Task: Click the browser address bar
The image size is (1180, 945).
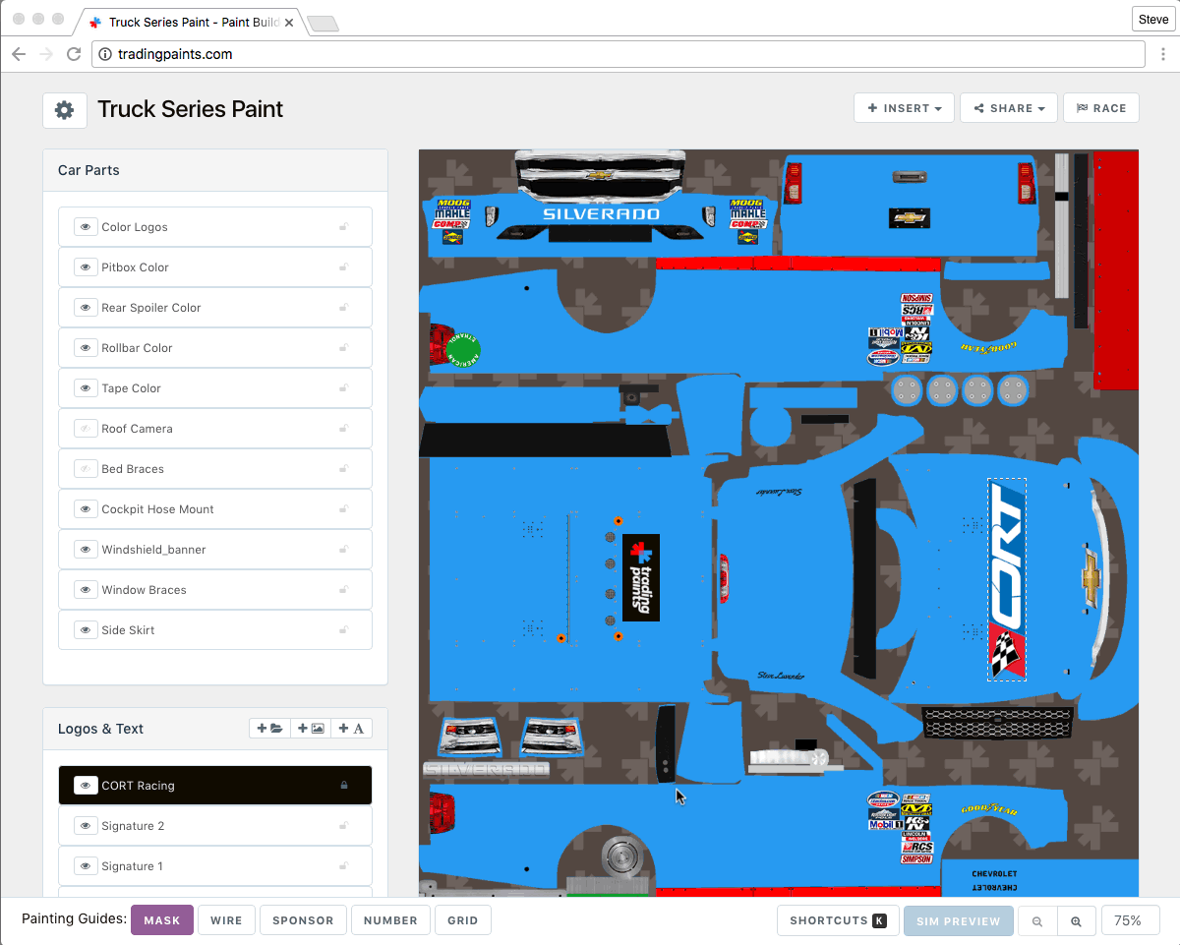Action: click(x=619, y=54)
